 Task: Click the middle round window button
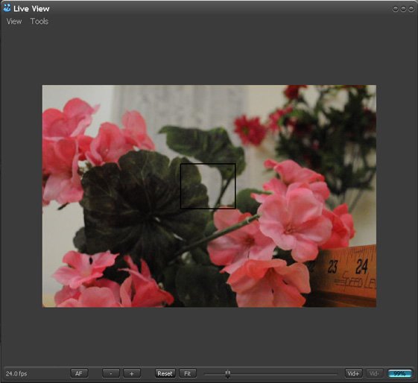tap(403, 9)
